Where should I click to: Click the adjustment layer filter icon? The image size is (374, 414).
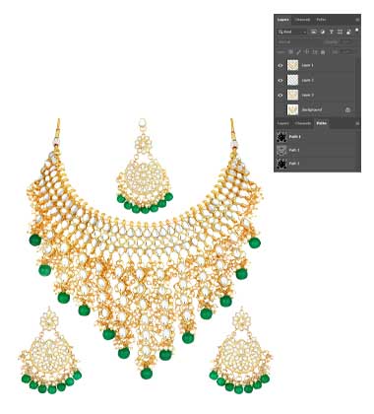pyautogui.click(x=323, y=32)
